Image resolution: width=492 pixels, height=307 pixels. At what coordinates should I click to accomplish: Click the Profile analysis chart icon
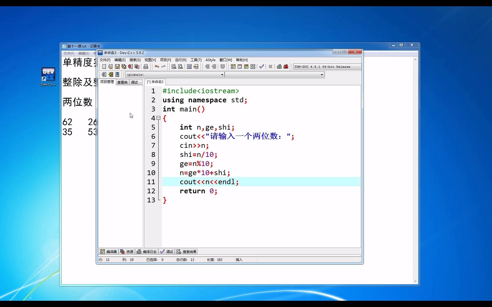click(x=279, y=67)
